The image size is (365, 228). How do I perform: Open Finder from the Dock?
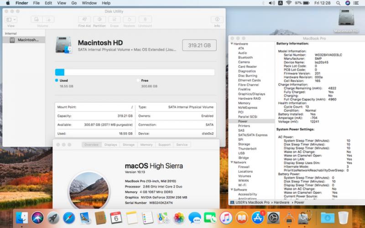pos(22,218)
